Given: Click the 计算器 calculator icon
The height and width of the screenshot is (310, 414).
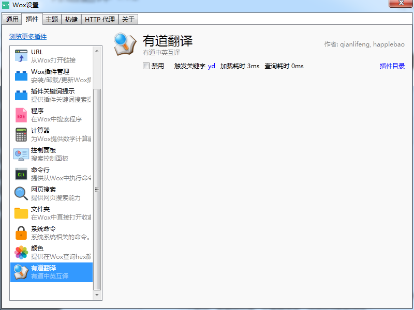Looking at the screenshot, I should click(21, 135).
